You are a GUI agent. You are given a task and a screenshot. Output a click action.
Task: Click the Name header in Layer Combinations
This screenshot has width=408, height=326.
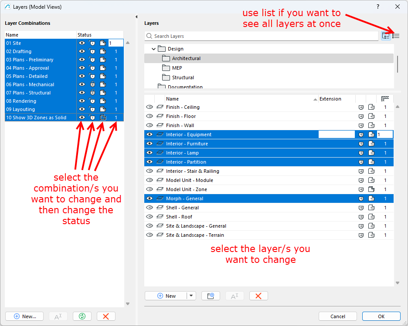click(x=41, y=35)
